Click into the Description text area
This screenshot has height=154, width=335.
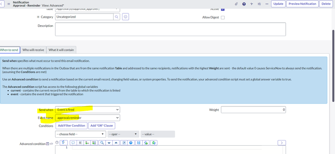tap(170, 29)
